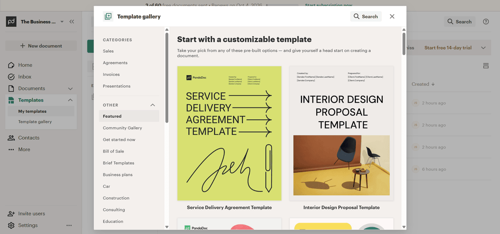500x234 pixels.
Task: Click Start subscription now link
Action: point(328,5)
